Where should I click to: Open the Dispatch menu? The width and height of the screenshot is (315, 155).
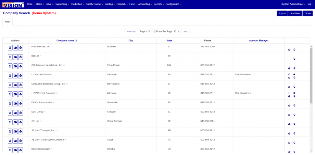coord(122,4)
